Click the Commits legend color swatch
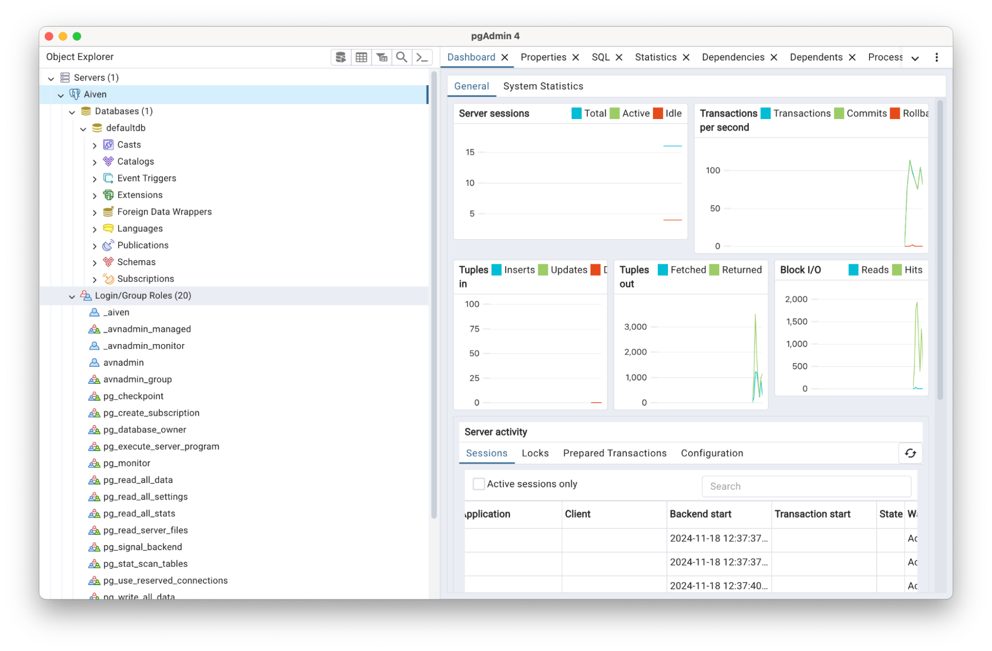Image resolution: width=992 pixels, height=651 pixels. [x=839, y=114]
